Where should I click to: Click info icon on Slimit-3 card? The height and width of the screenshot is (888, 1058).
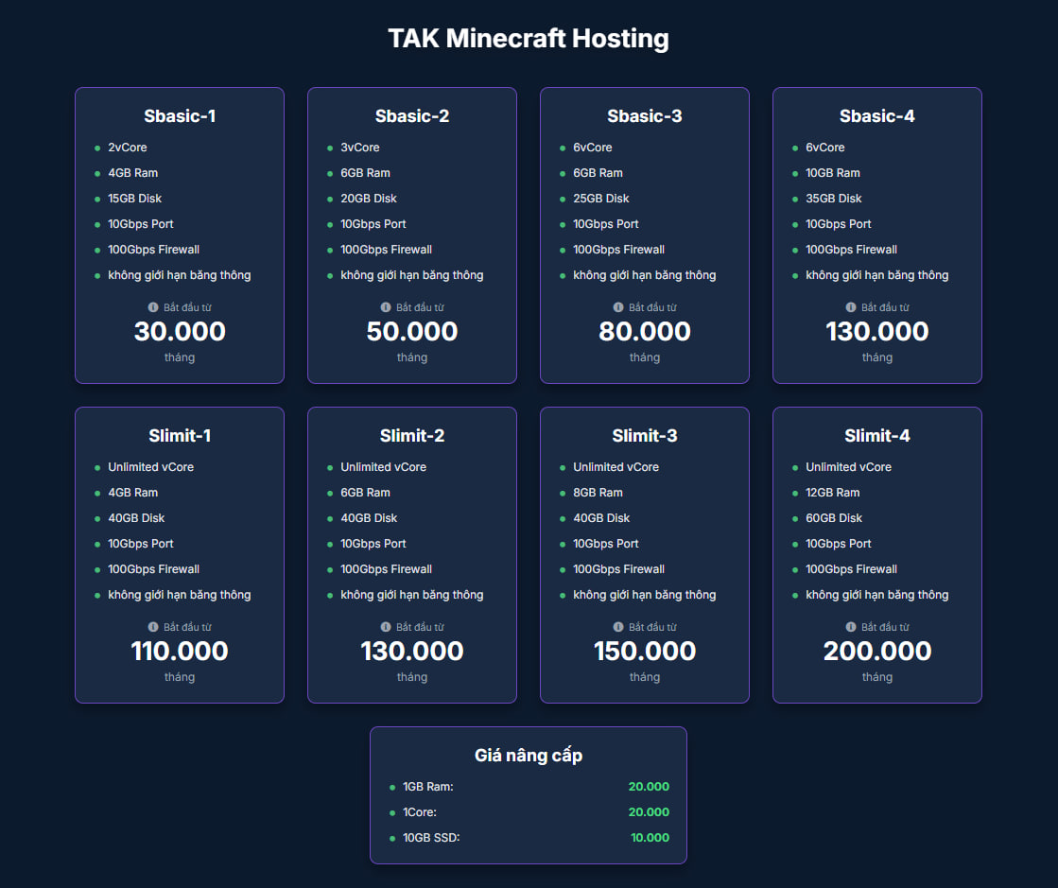pos(618,627)
